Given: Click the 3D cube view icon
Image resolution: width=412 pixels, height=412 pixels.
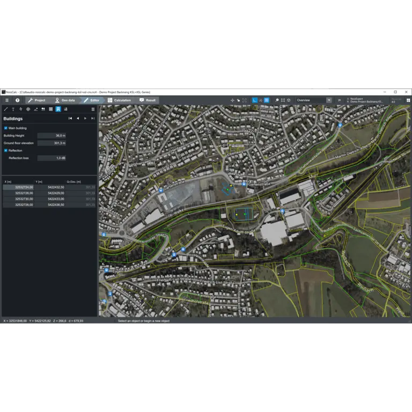Looking at the screenshot, I should coord(289,100).
